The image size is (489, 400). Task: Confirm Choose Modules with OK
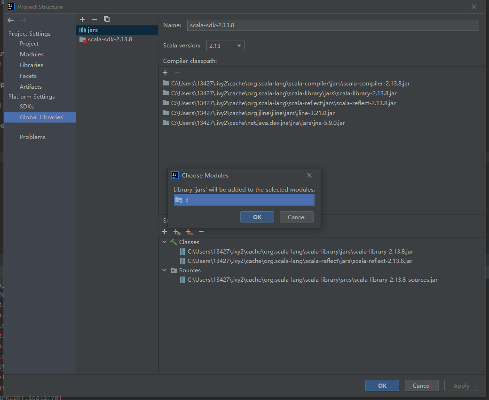(257, 217)
